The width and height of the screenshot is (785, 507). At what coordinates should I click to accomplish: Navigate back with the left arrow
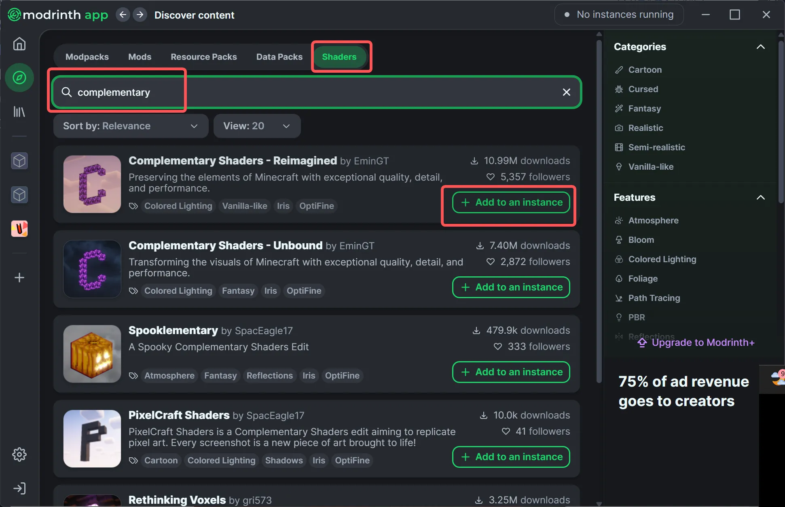point(123,15)
